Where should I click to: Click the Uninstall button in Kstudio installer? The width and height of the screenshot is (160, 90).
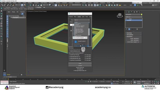80,66
